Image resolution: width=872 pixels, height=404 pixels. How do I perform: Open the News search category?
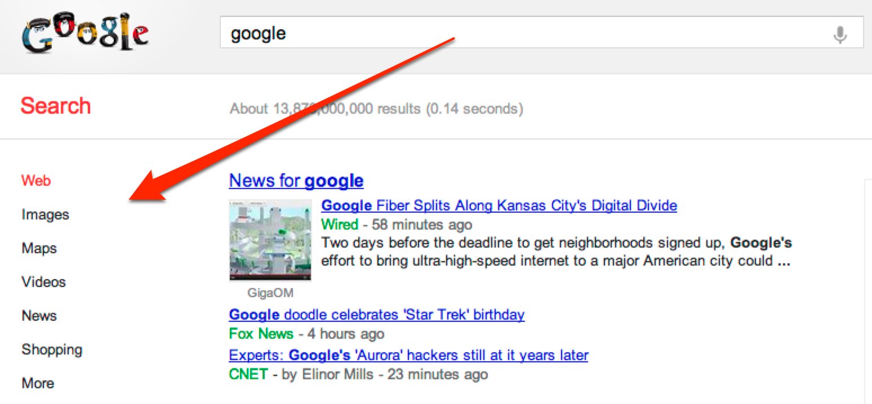38,316
